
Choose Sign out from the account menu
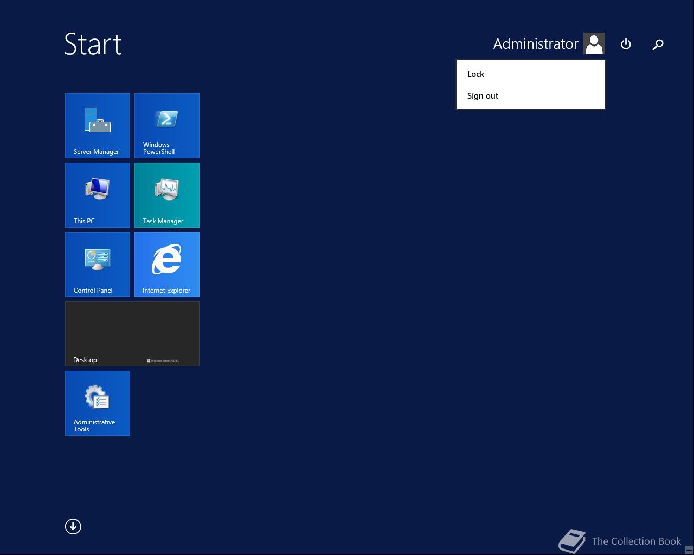pyautogui.click(x=531, y=96)
